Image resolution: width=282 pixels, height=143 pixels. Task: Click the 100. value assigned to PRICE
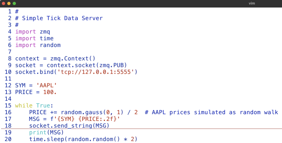pyautogui.click(x=50, y=92)
